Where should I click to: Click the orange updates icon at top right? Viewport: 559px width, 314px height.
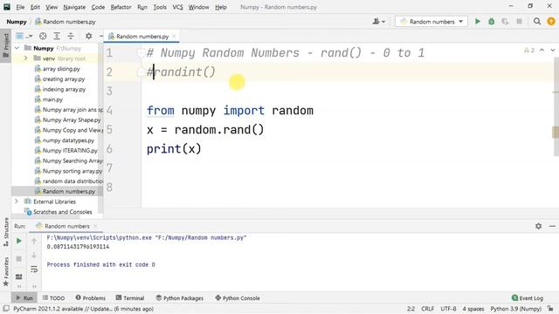tap(551, 22)
